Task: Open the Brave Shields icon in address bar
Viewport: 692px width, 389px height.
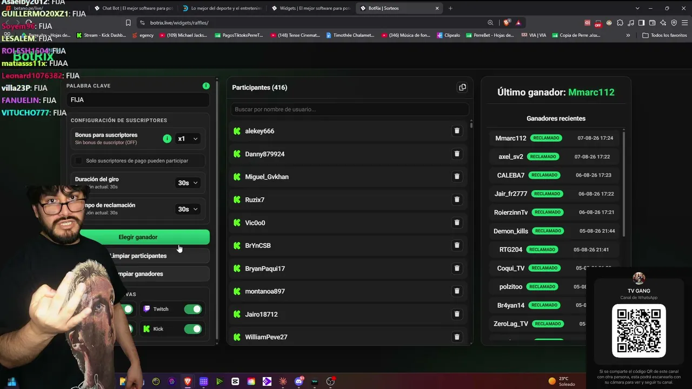Action: pos(507,23)
